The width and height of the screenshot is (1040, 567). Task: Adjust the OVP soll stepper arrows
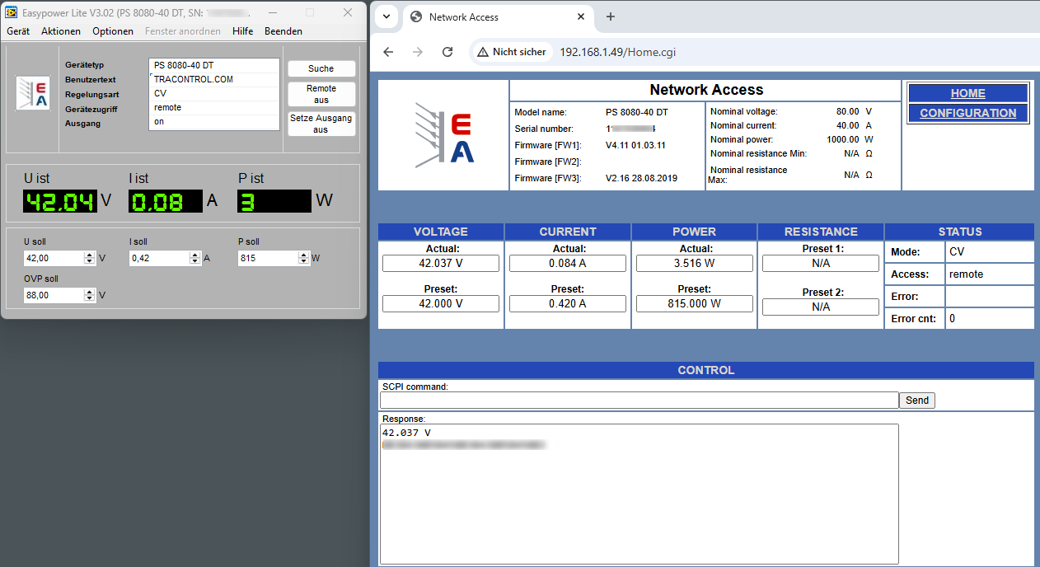click(90, 295)
